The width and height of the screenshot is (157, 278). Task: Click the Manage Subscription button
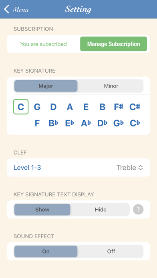(114, 44)
